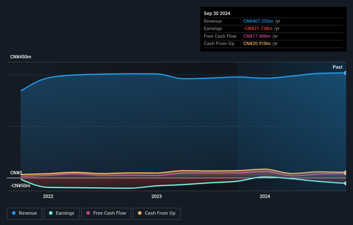Click the Sep 30 2024 tooltip date
The image size is (353, 225).
click(x=217, y=13)
